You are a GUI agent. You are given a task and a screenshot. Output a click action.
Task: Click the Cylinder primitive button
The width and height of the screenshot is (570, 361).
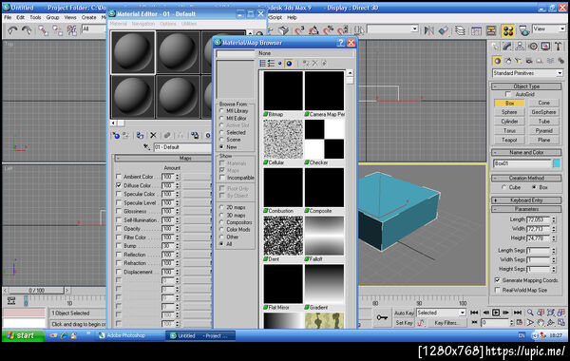click(x=509, y=122)
